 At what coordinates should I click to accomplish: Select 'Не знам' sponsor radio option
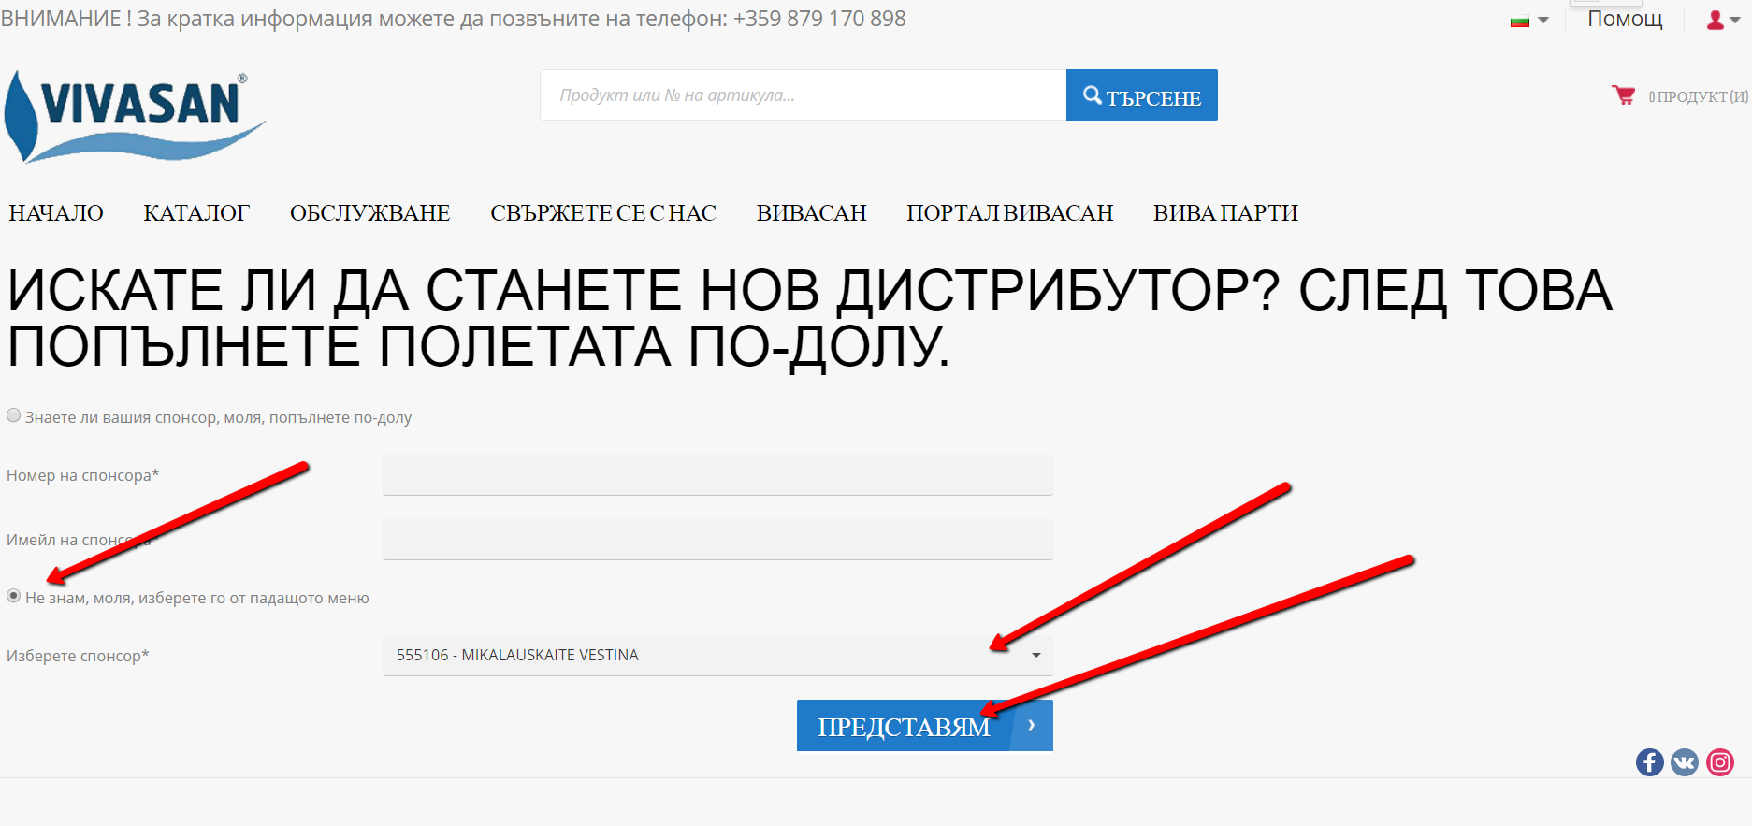[14, 596]
